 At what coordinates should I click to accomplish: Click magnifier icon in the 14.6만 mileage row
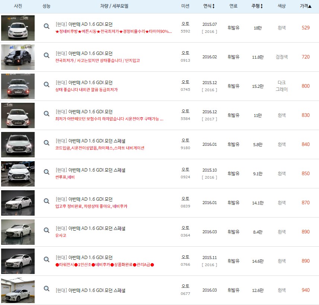(x=47, y=259)
